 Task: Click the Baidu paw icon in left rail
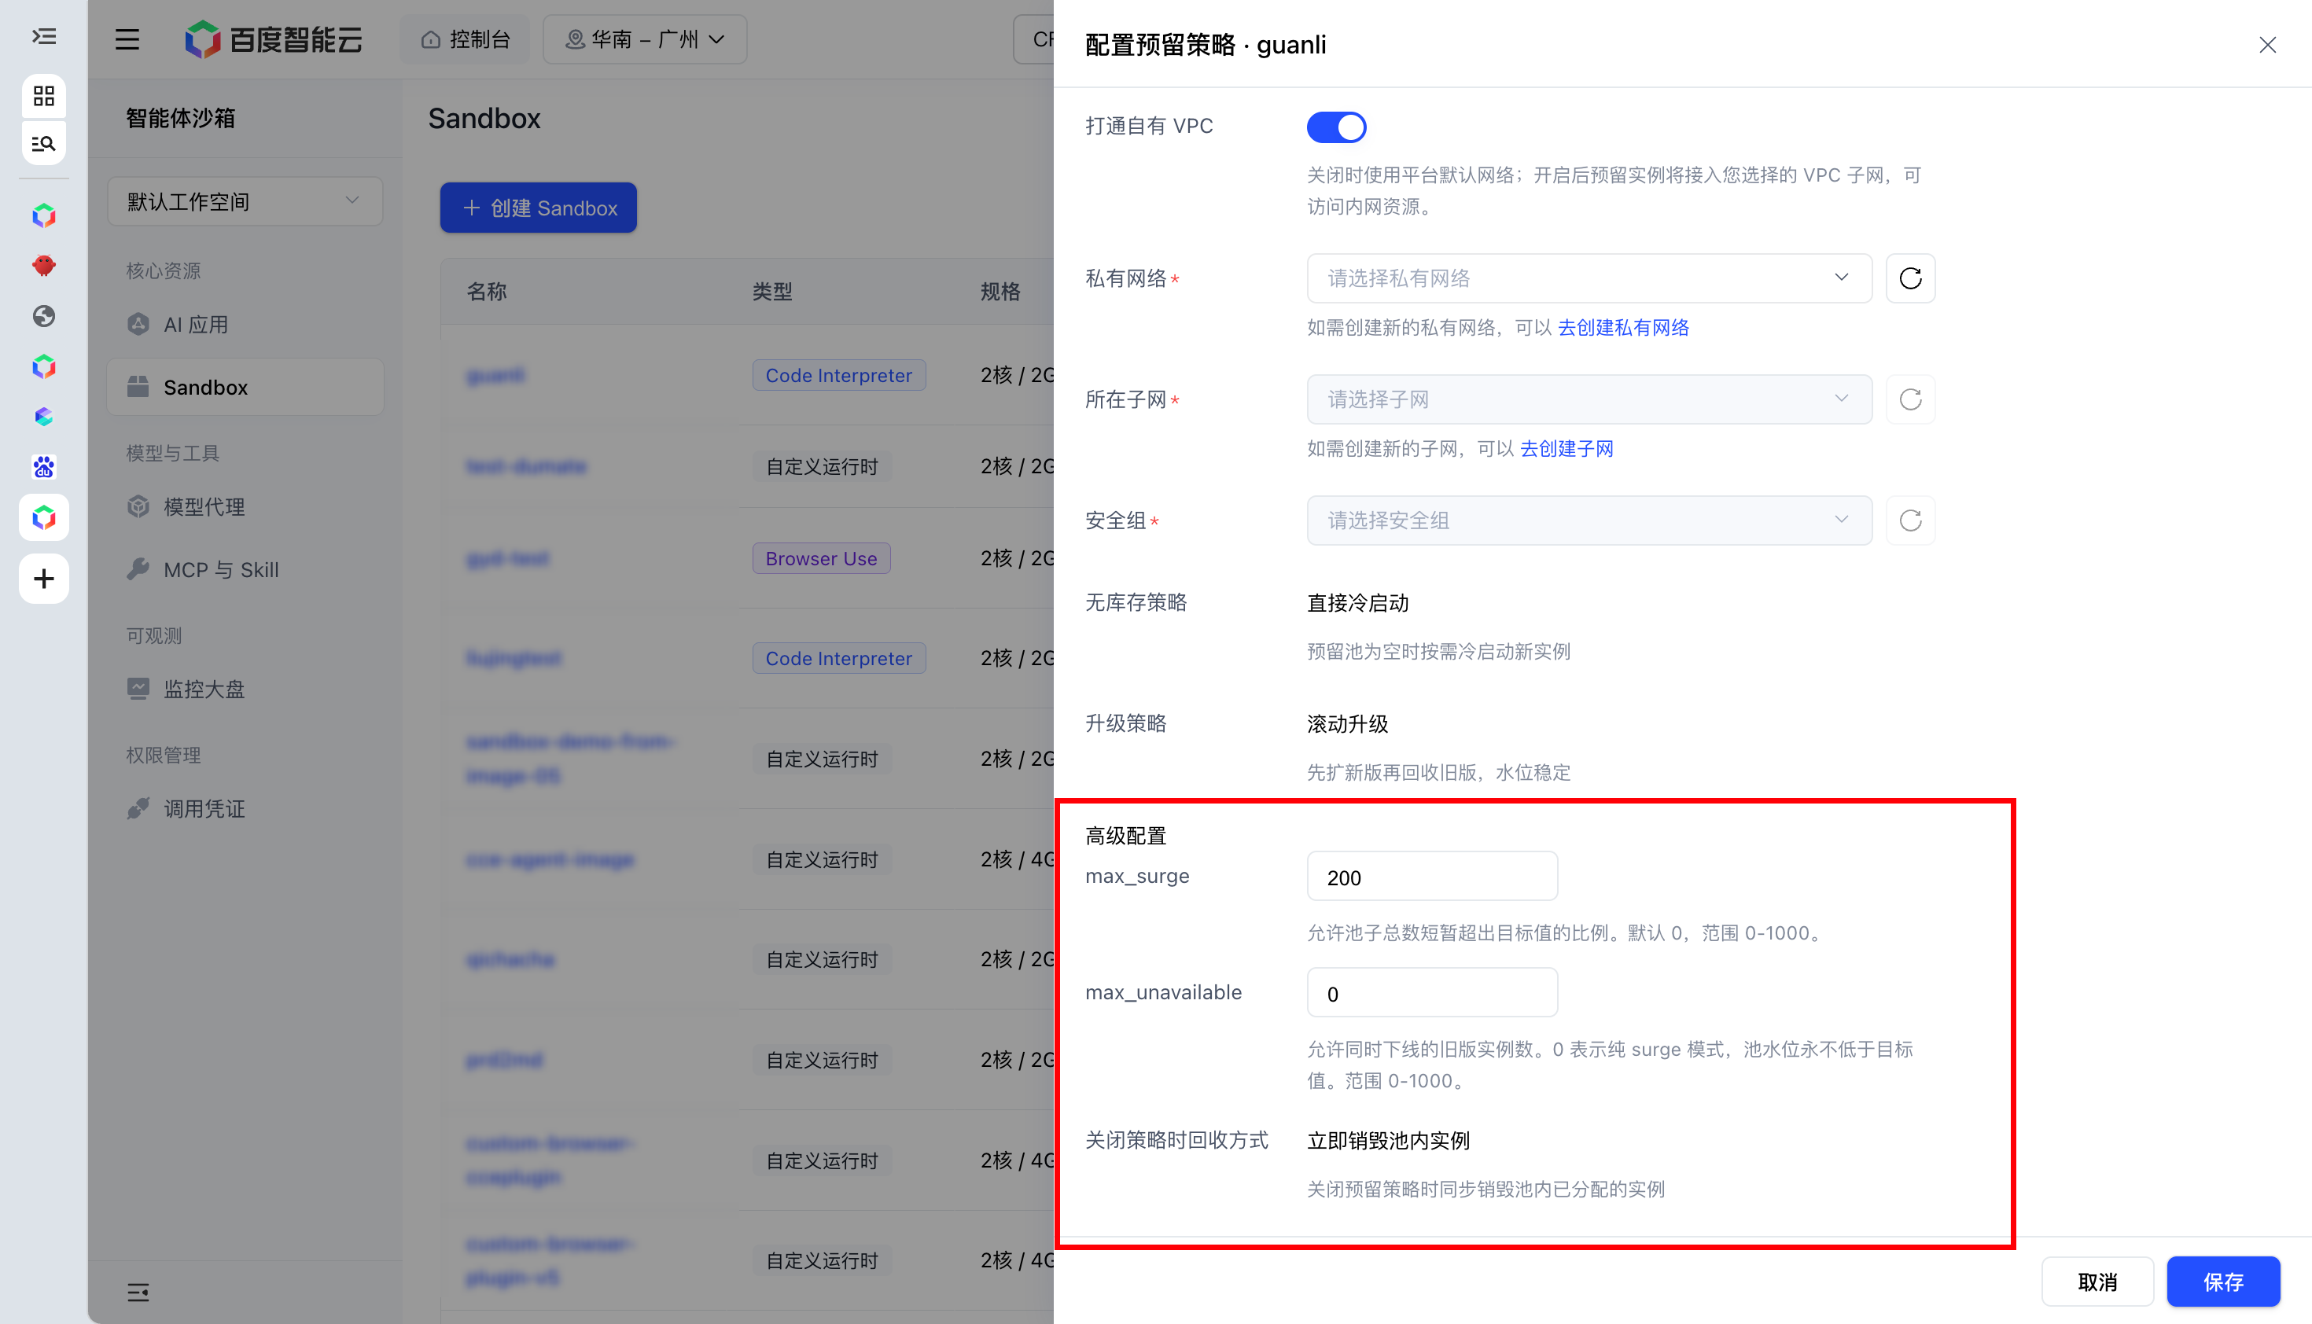44,467
